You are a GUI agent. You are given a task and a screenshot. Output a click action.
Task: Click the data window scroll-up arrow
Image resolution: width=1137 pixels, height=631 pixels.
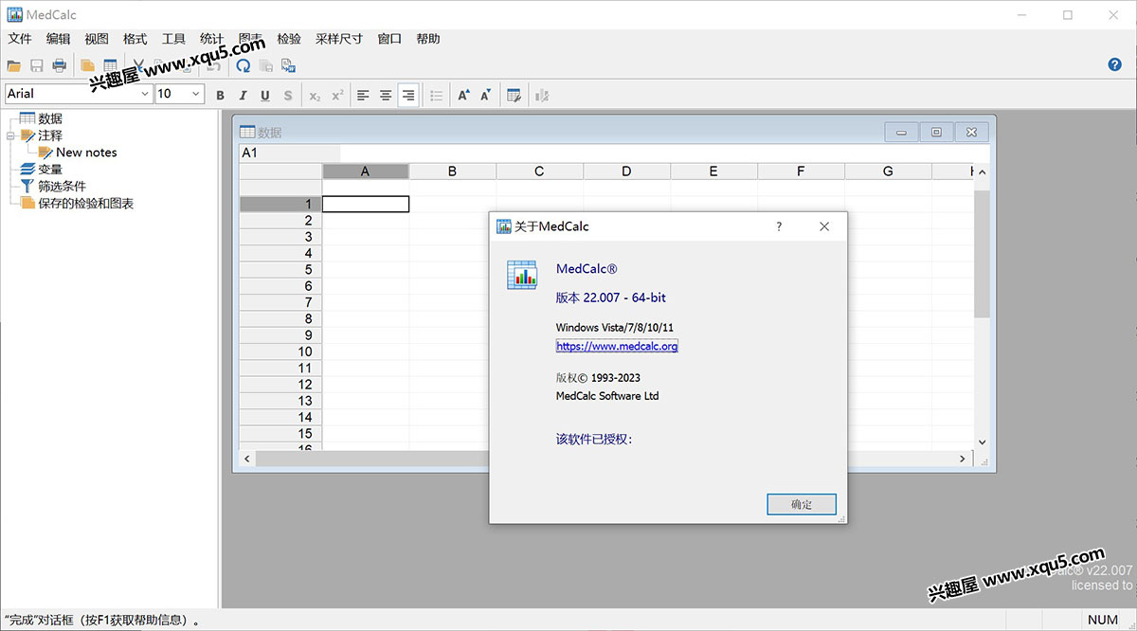coord(982,172)
